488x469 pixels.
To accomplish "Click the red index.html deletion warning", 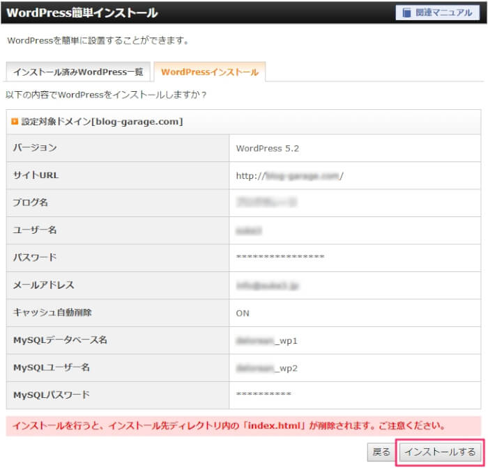I will coord(243,426).
